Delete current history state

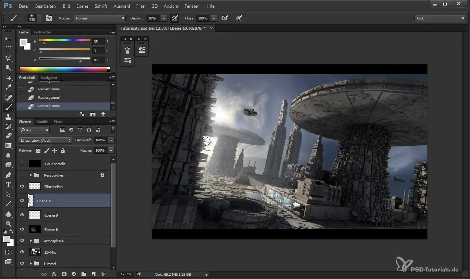(103, 115)
